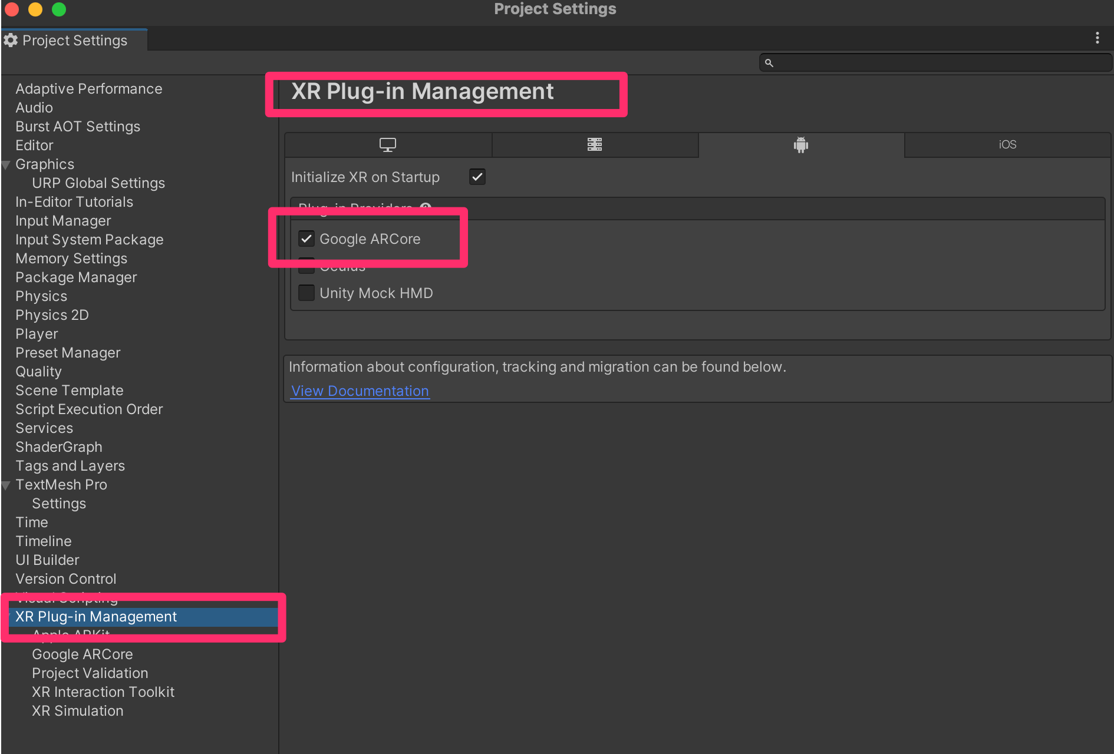Viewport: 1114px width, 754px height.
Task: Disable Initialize XR on Startup checkbox
Action: point(477,177)
